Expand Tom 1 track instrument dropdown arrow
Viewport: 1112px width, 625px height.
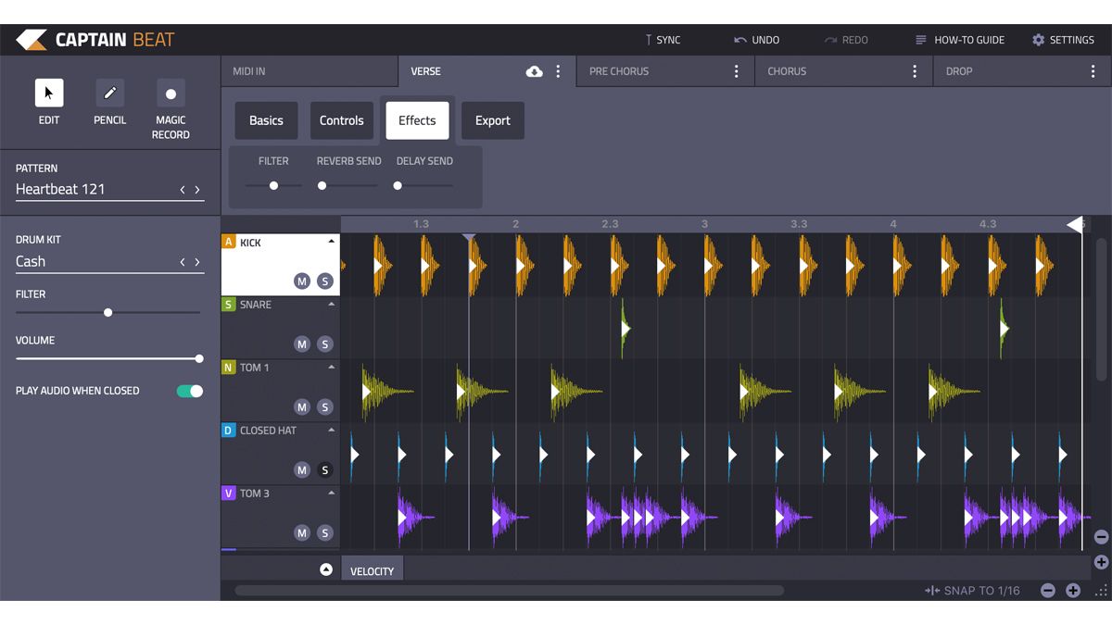click(x=331, y=368)
